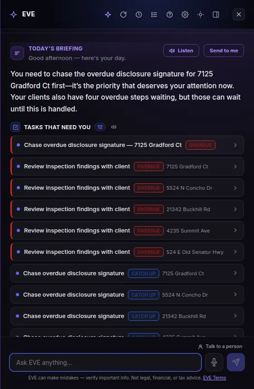Focus the Ask EVE anything input field
This screenshot has width=254, height=389.
point(105,363)
